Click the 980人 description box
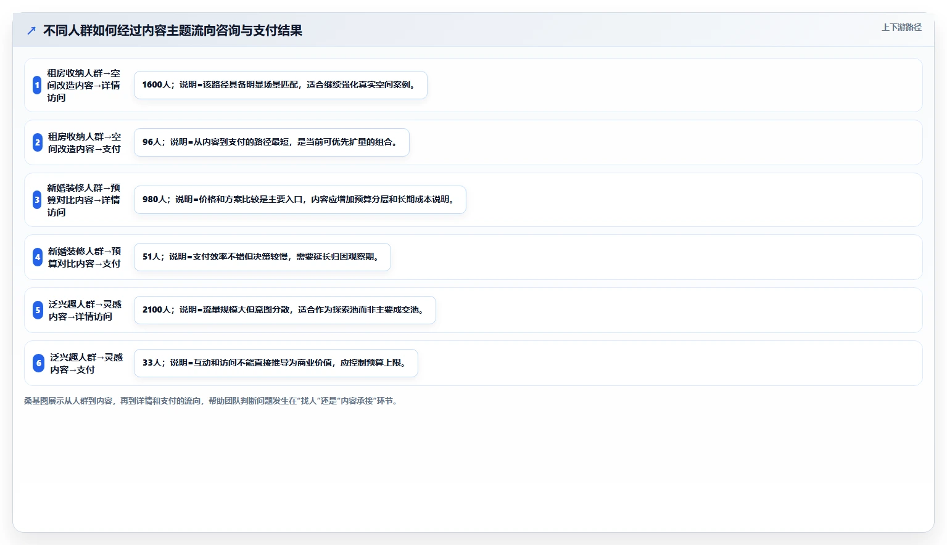Viewport: 947px width, 545px height. click(x=300, y=200)
